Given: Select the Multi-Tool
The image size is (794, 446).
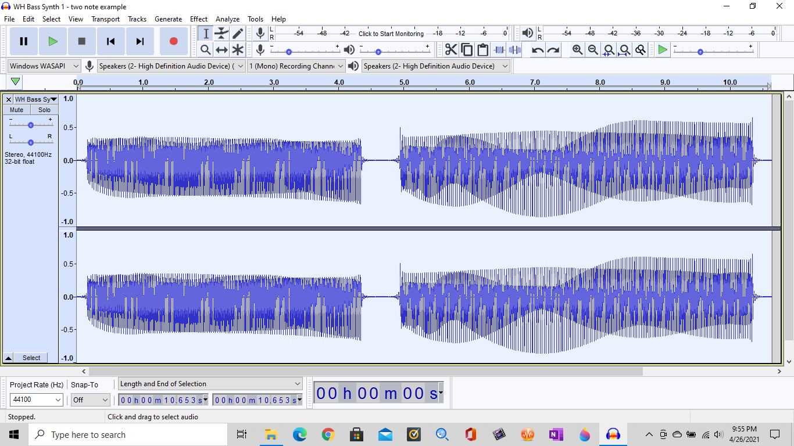Looking at the screenshot, I should (x=238, y=49).
